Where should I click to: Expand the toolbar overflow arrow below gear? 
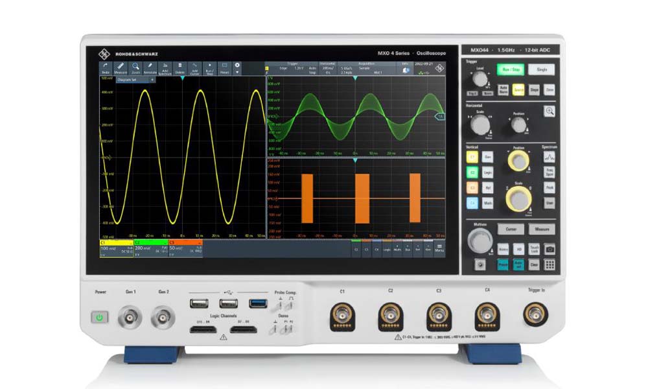tap(237, 73)
